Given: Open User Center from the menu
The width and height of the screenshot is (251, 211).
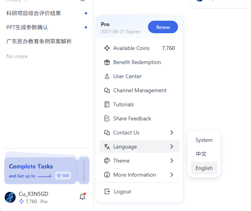Looking at the screenshot, I should click(139, 76).
